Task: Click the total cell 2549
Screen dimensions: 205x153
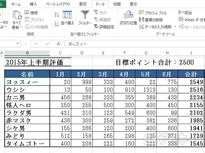Action: 191,82
